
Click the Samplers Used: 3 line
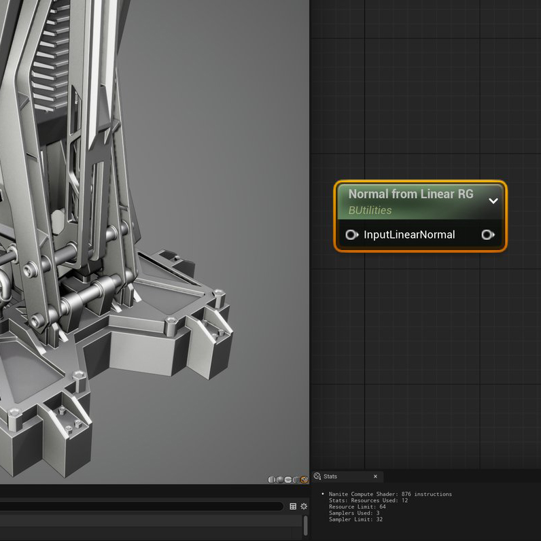coord(354,512)
